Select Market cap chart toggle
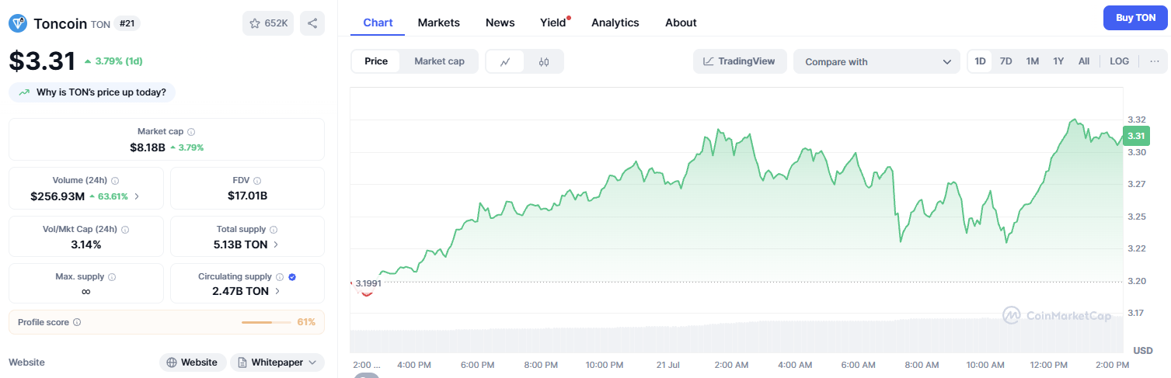This screenshot has height=378, width=1171. (439, 61)
